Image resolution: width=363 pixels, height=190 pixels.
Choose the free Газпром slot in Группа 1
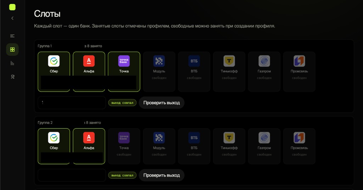[x=264, y=72]
